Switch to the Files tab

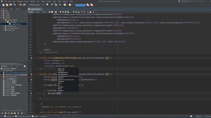11,9
